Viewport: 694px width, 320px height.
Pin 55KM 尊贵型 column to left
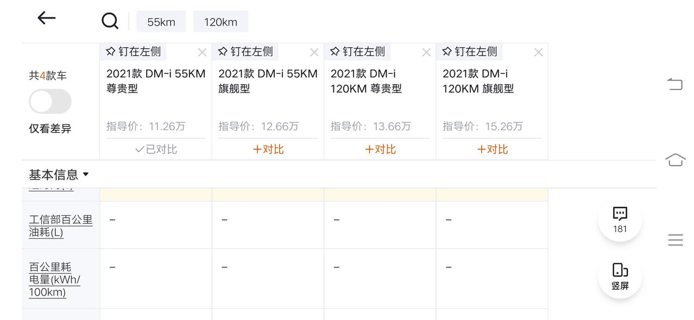click(133, 52)
